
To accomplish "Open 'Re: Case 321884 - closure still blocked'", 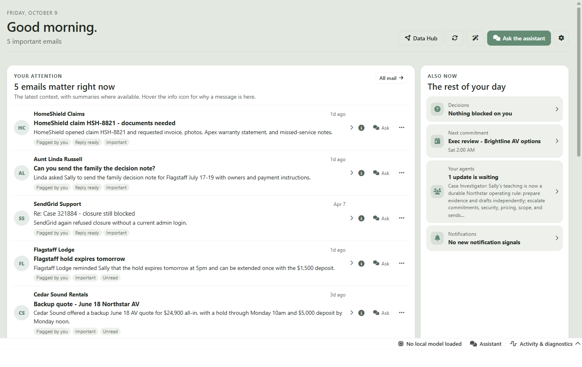I will coord(84,214).
